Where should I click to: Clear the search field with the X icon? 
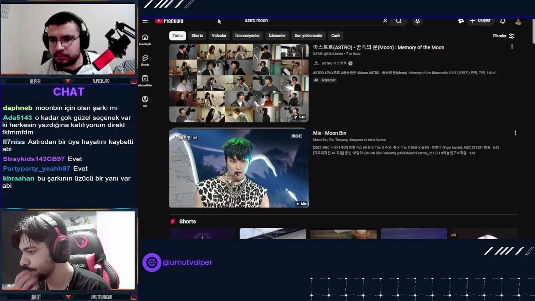pos(385,20)
